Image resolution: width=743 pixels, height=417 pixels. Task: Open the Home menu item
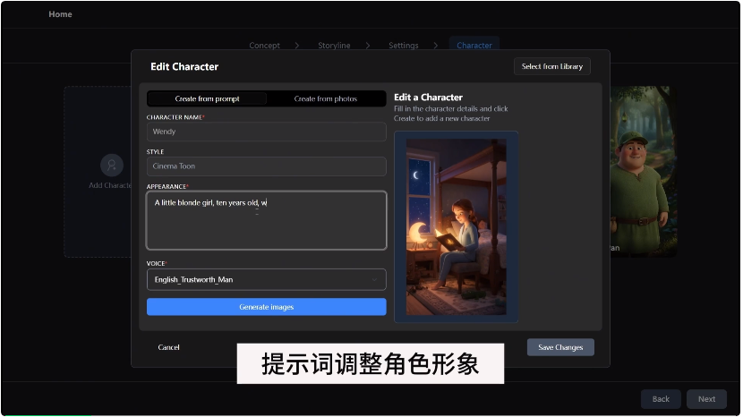coord(60,14)
